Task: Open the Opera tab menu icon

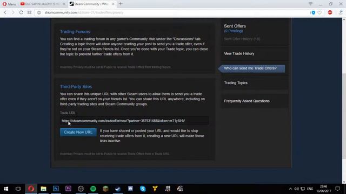Action: tap(310, 4)
